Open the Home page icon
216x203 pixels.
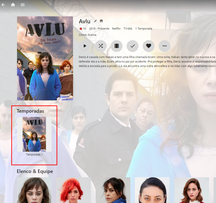click(13, 5)
